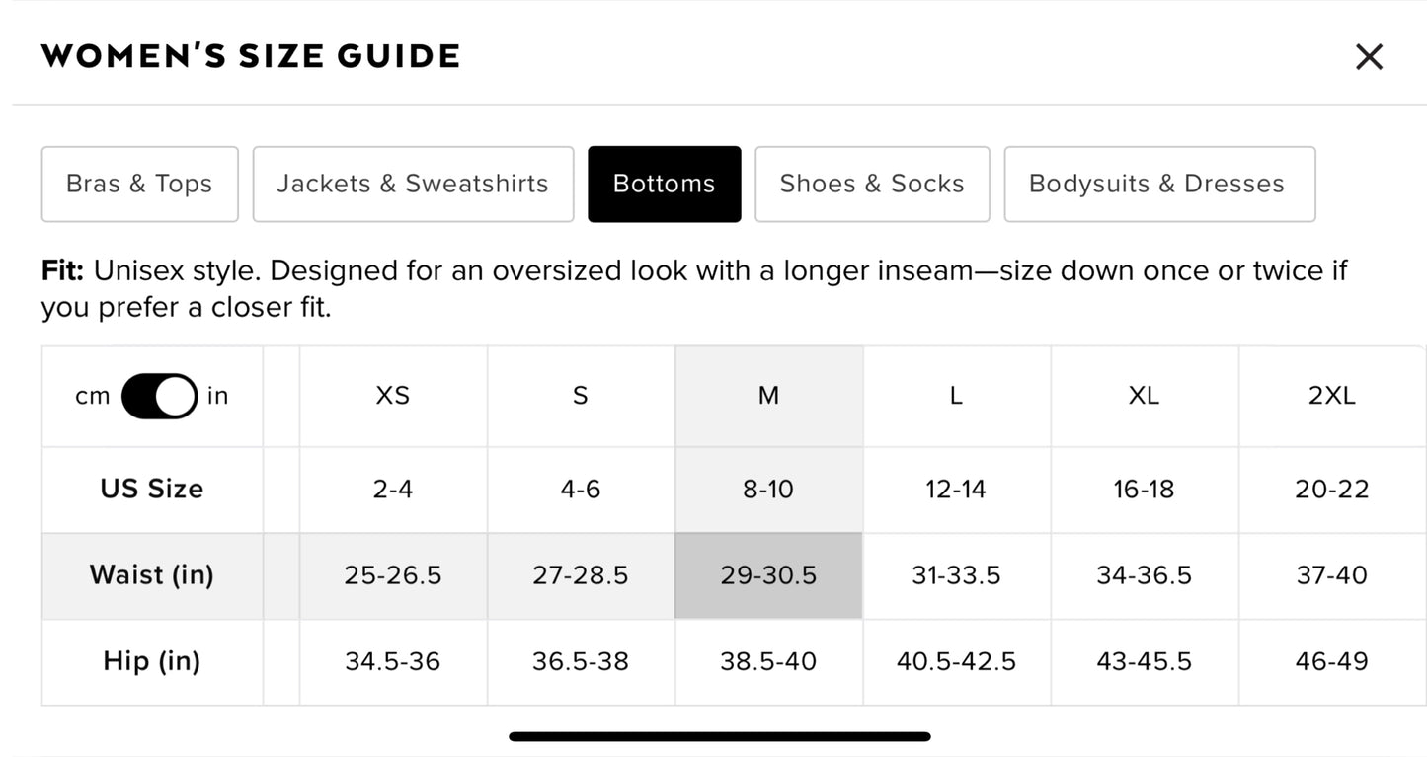
Task: Select the S size column header
Action: click(581, 396)
